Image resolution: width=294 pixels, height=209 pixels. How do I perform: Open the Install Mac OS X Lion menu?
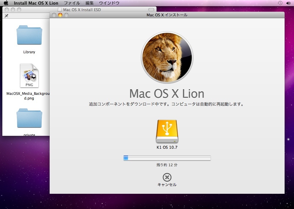coord(36,3)
